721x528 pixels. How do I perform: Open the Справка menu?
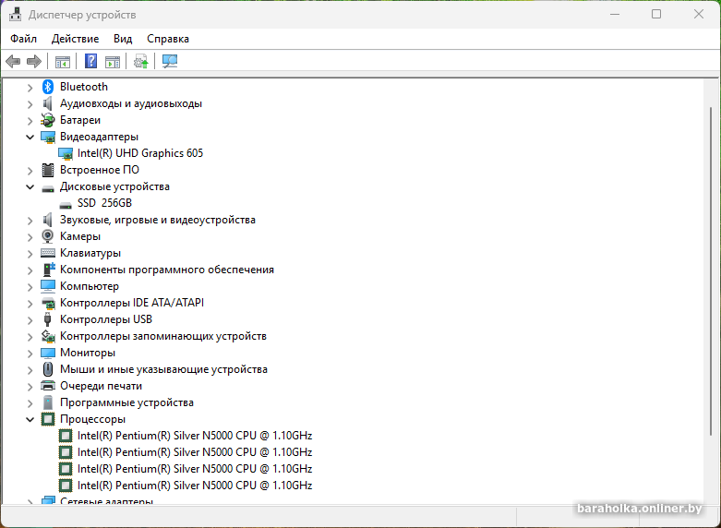pyautogui.click(x=168, y=39)
